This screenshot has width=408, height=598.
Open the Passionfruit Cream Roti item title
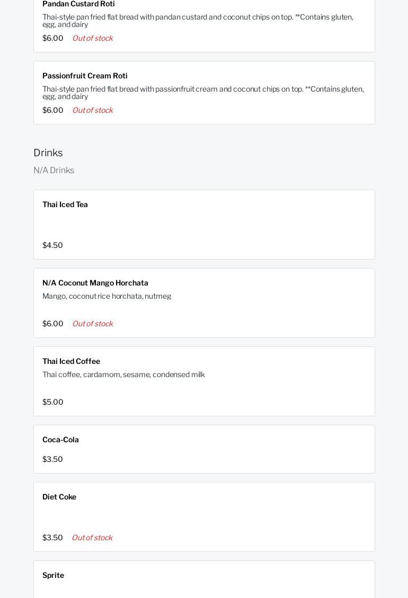point(85,76)
